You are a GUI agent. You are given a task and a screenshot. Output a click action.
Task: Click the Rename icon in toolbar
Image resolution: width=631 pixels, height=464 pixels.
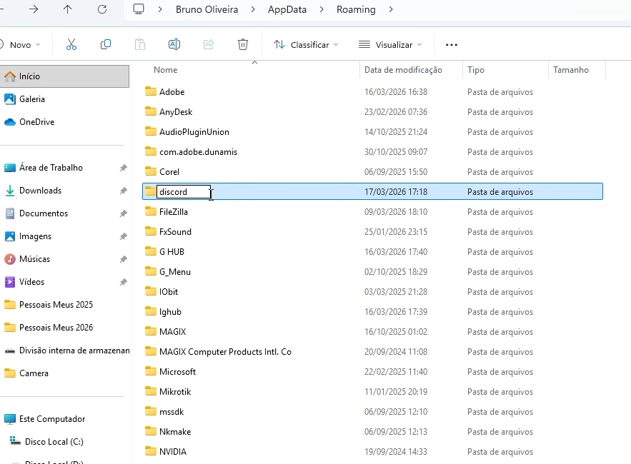pyautogui.click(x=174, y=45)
